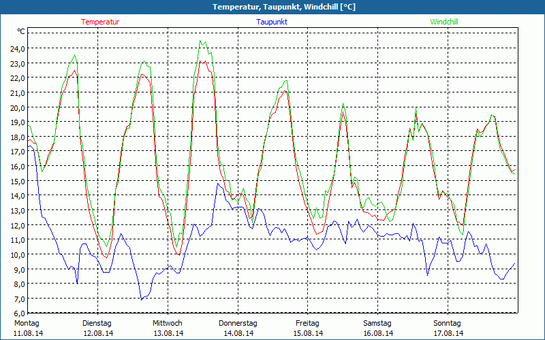Select the Donnerstag day label
The height and width of the screenshot is (340, 545).
(238, 323)
